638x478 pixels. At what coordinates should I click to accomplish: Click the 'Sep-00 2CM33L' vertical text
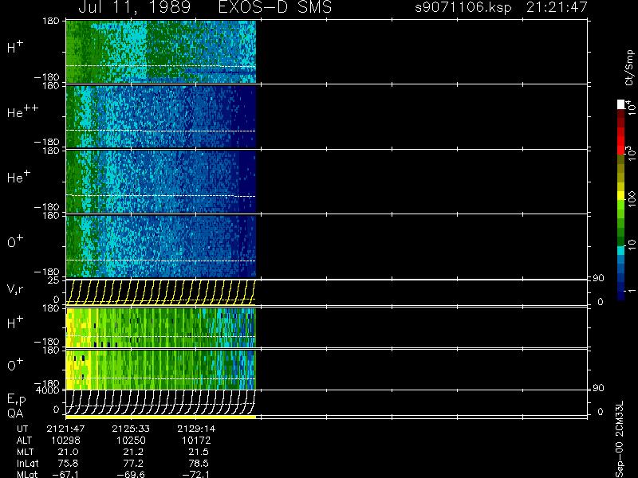coord(620,440)
